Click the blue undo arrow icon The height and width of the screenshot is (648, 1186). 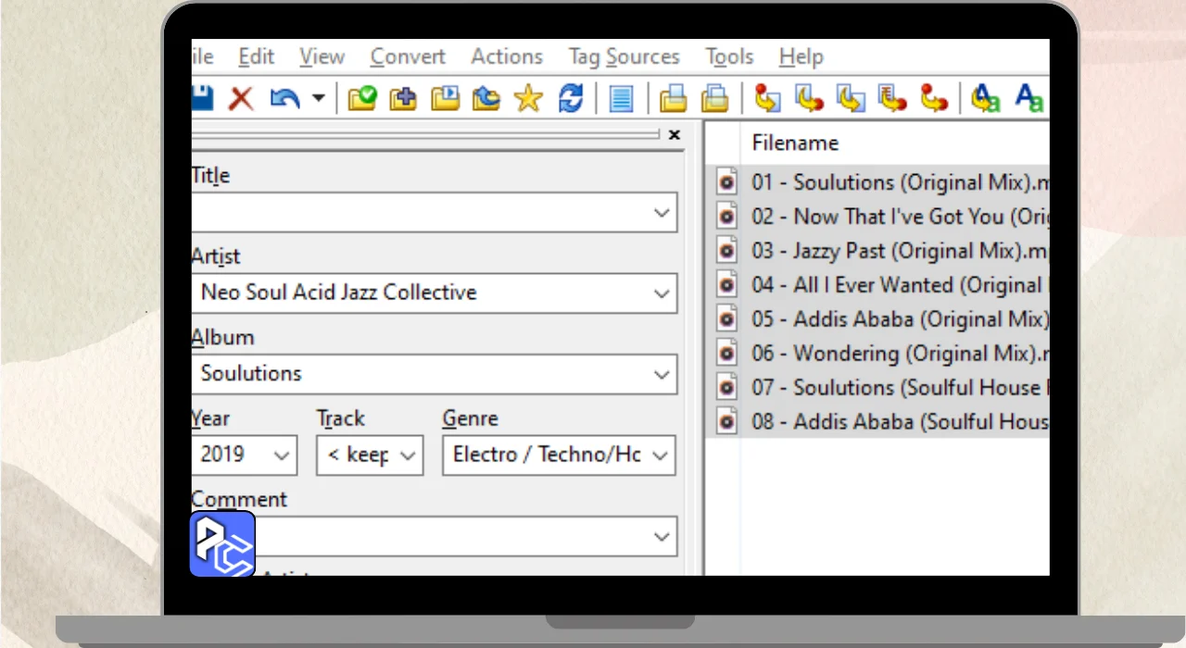(284, 98)
